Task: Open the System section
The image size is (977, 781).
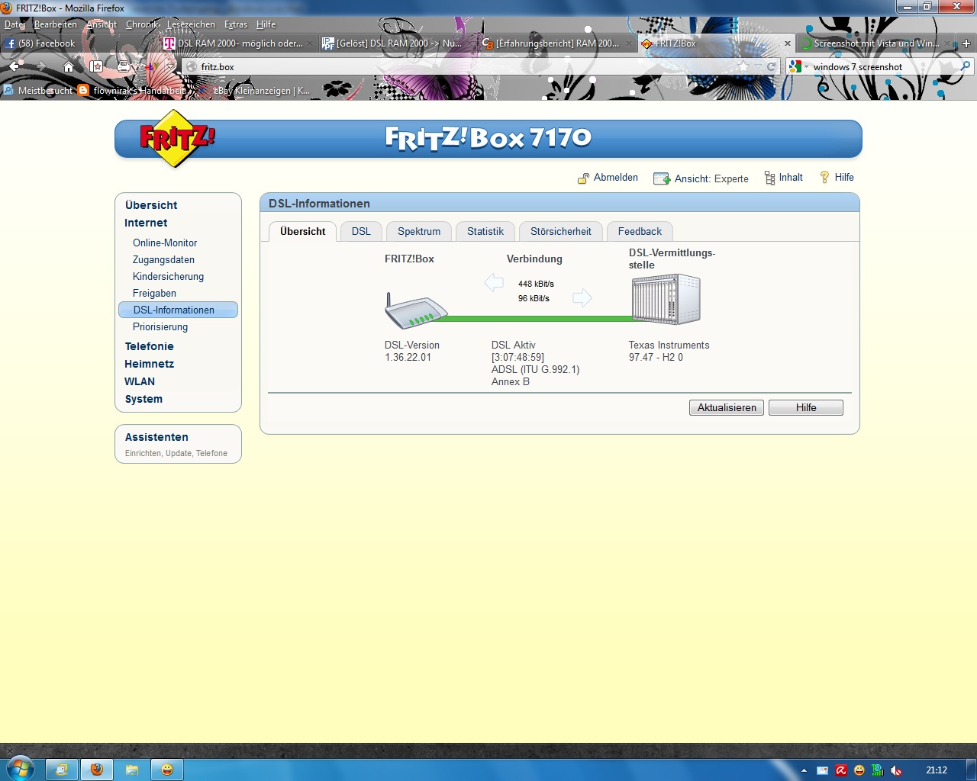Action: [x=143, y=399]
